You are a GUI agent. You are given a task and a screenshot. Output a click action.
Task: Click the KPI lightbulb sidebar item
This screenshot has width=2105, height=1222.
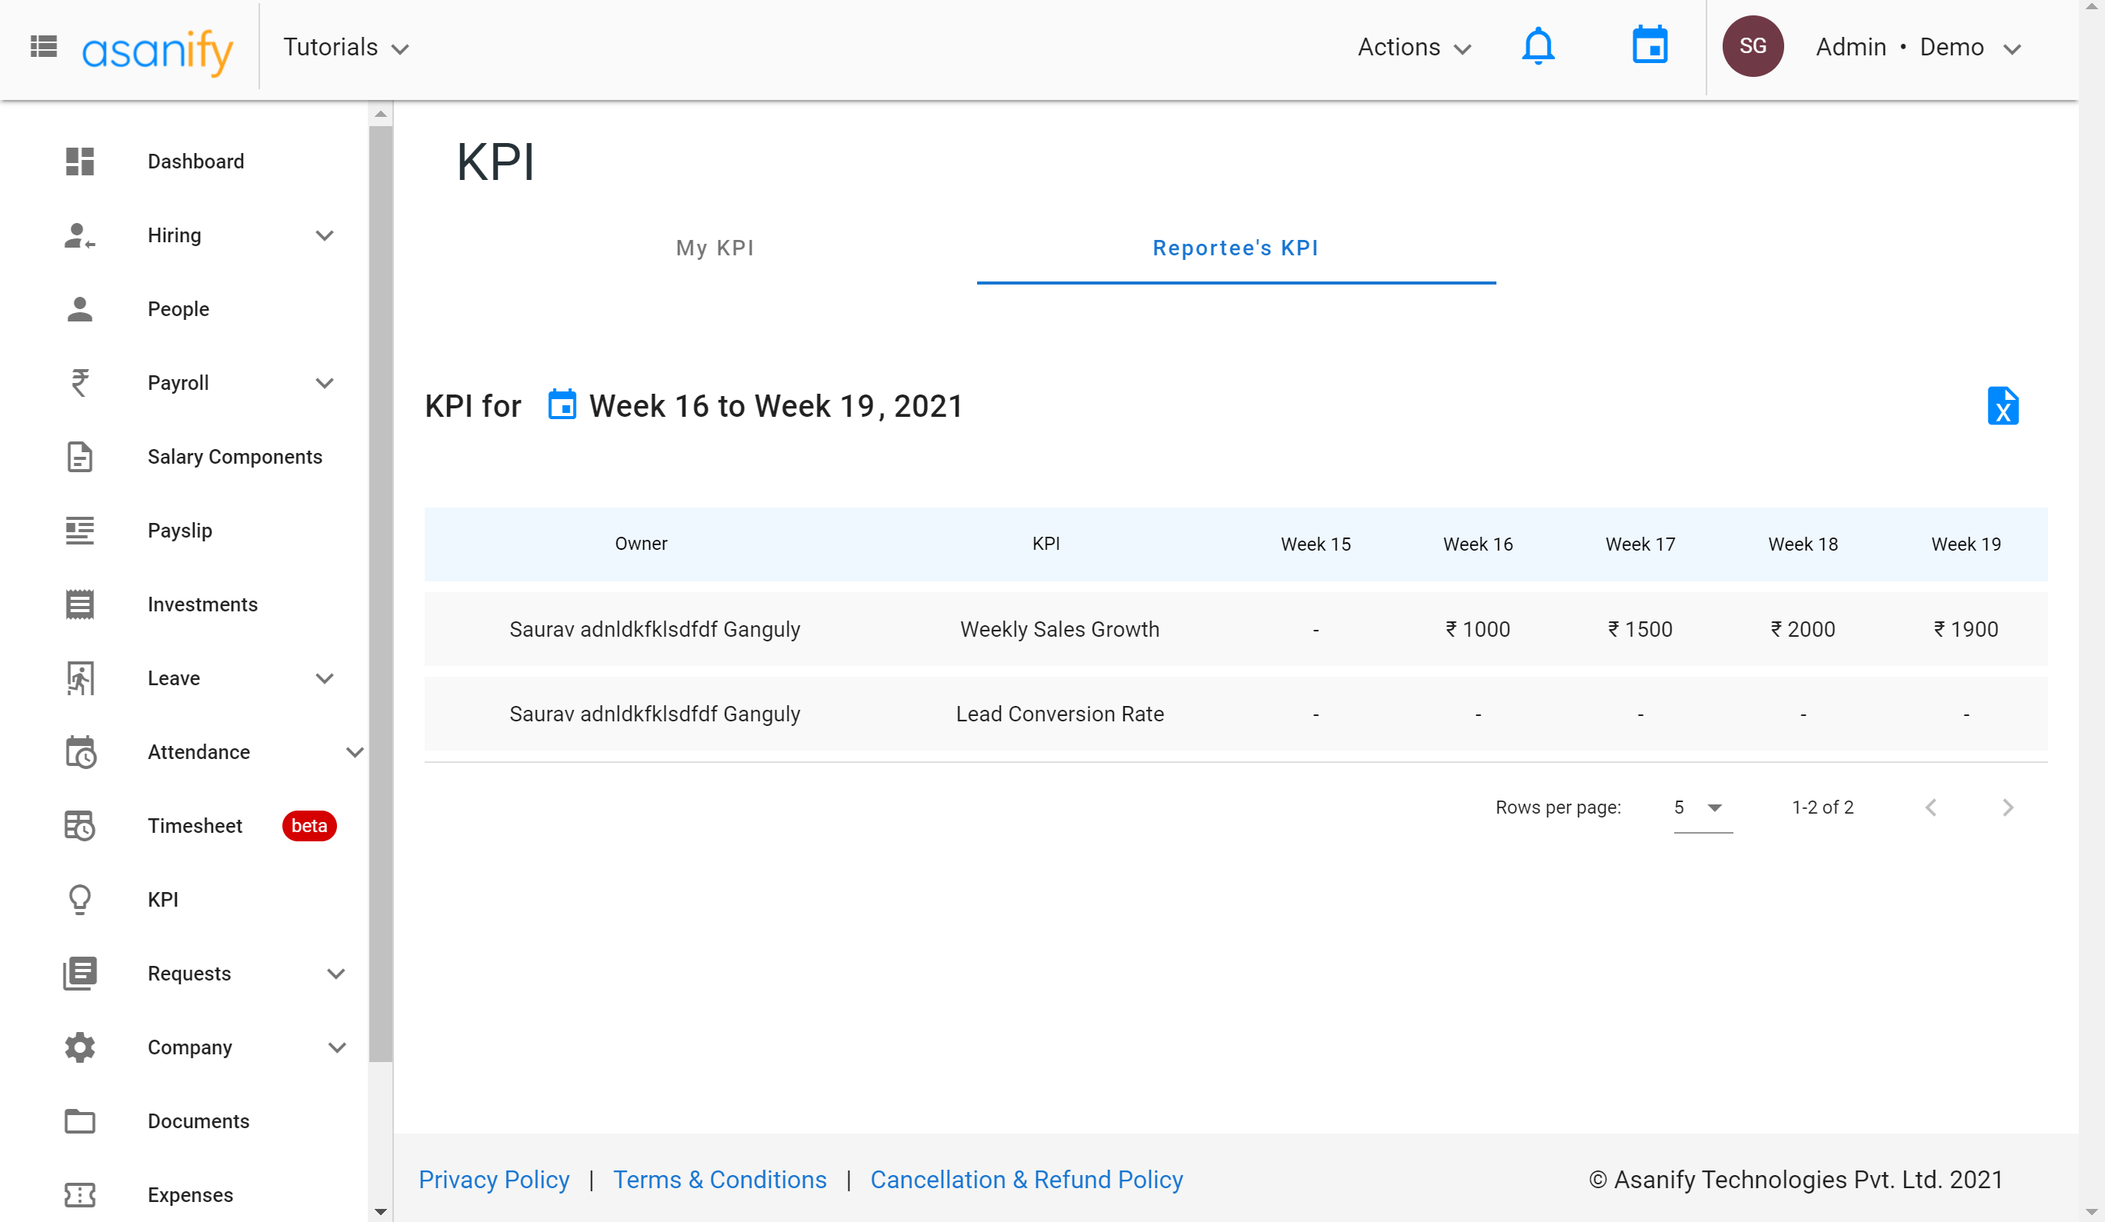(x=163, y=899)
